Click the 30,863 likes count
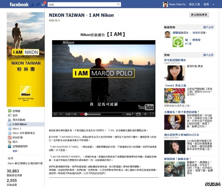Viewport: 222px width, 187px height. [13, 171]
